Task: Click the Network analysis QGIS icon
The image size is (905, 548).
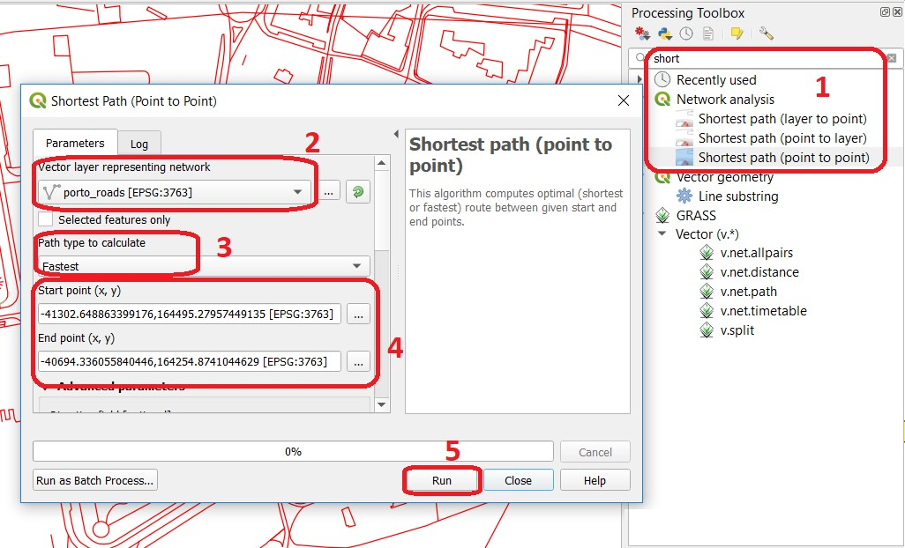Action: 662,99
